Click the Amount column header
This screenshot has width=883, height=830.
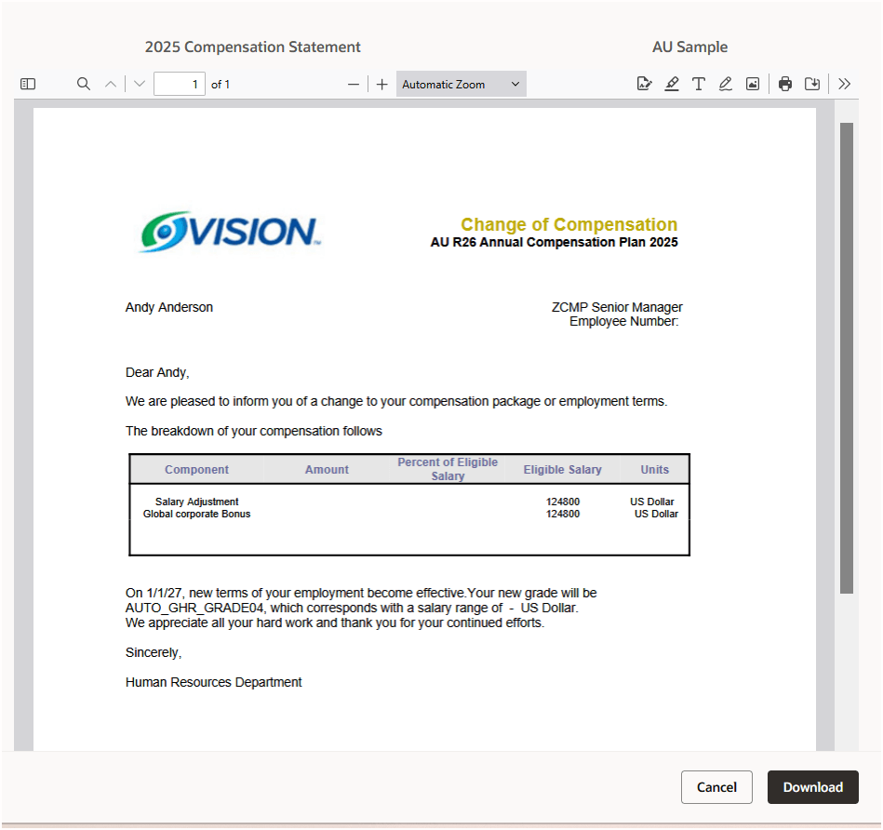(327, 470)
